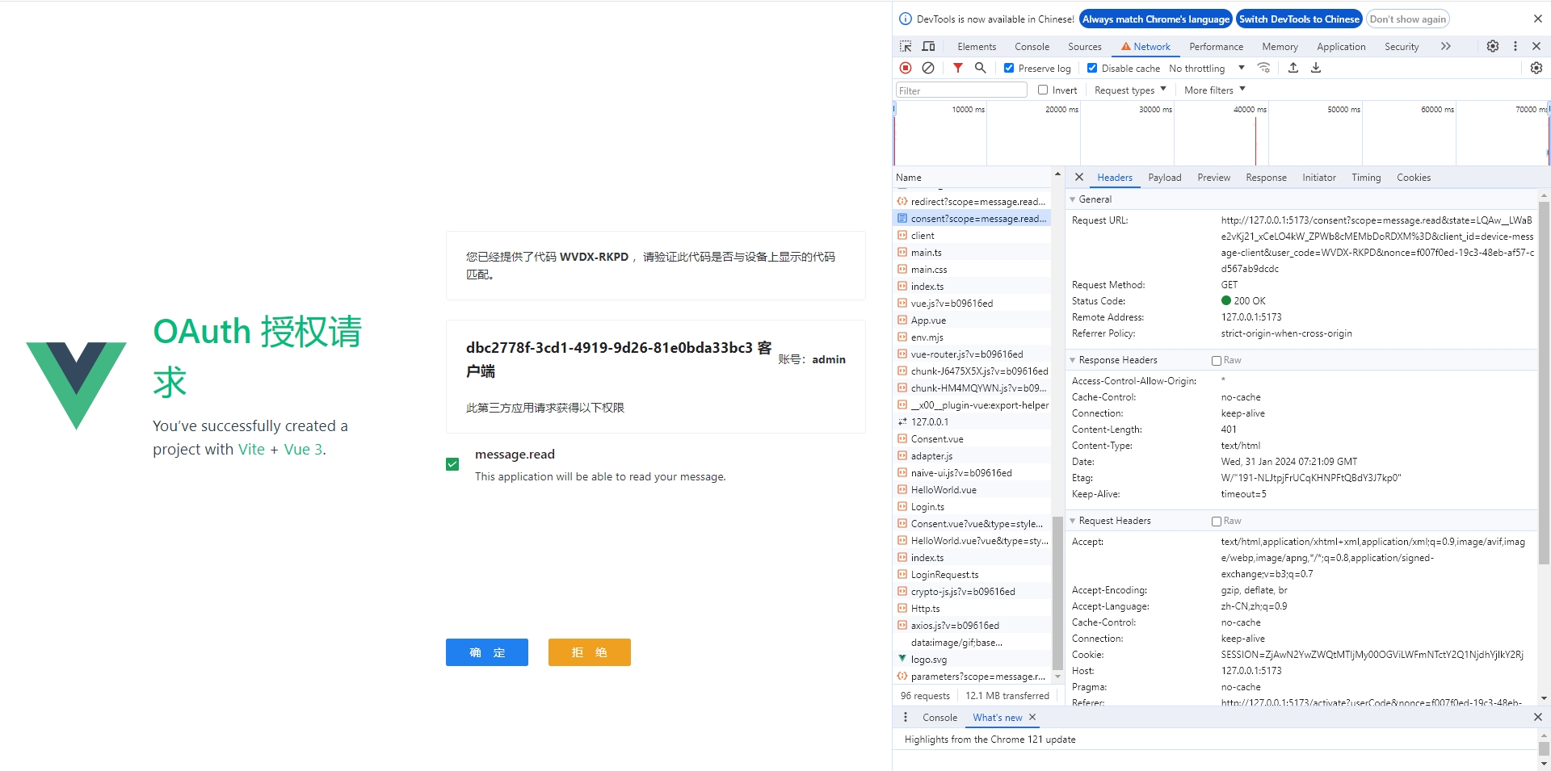1551x771 pixels.
Task: Open the No throttling dropdown
Action: tap(1207, 69)
